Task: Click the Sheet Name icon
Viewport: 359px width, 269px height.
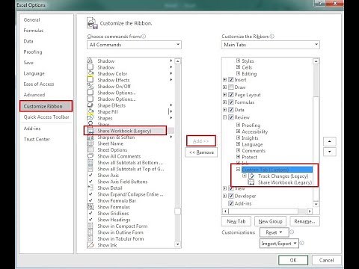Action: point(90,143)
